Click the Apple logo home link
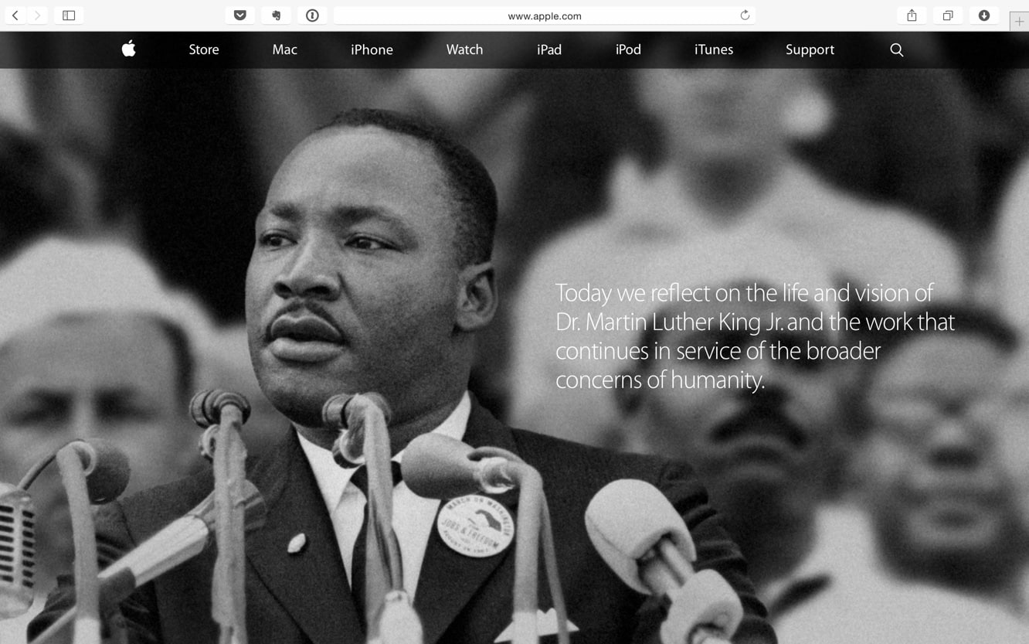This screenshot has width=1029, height=644. point(129,49)
